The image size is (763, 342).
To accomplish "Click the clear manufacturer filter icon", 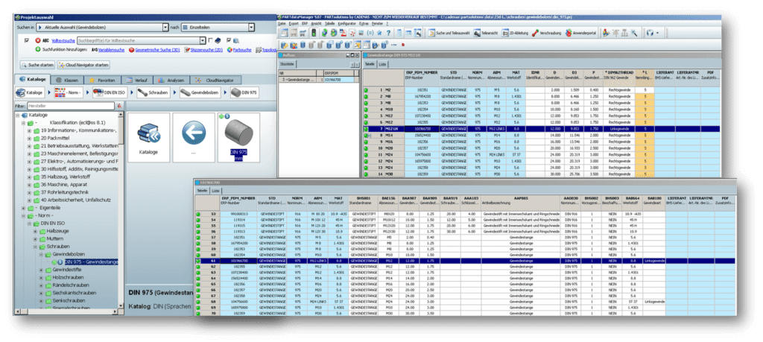I will pos(118,105).
